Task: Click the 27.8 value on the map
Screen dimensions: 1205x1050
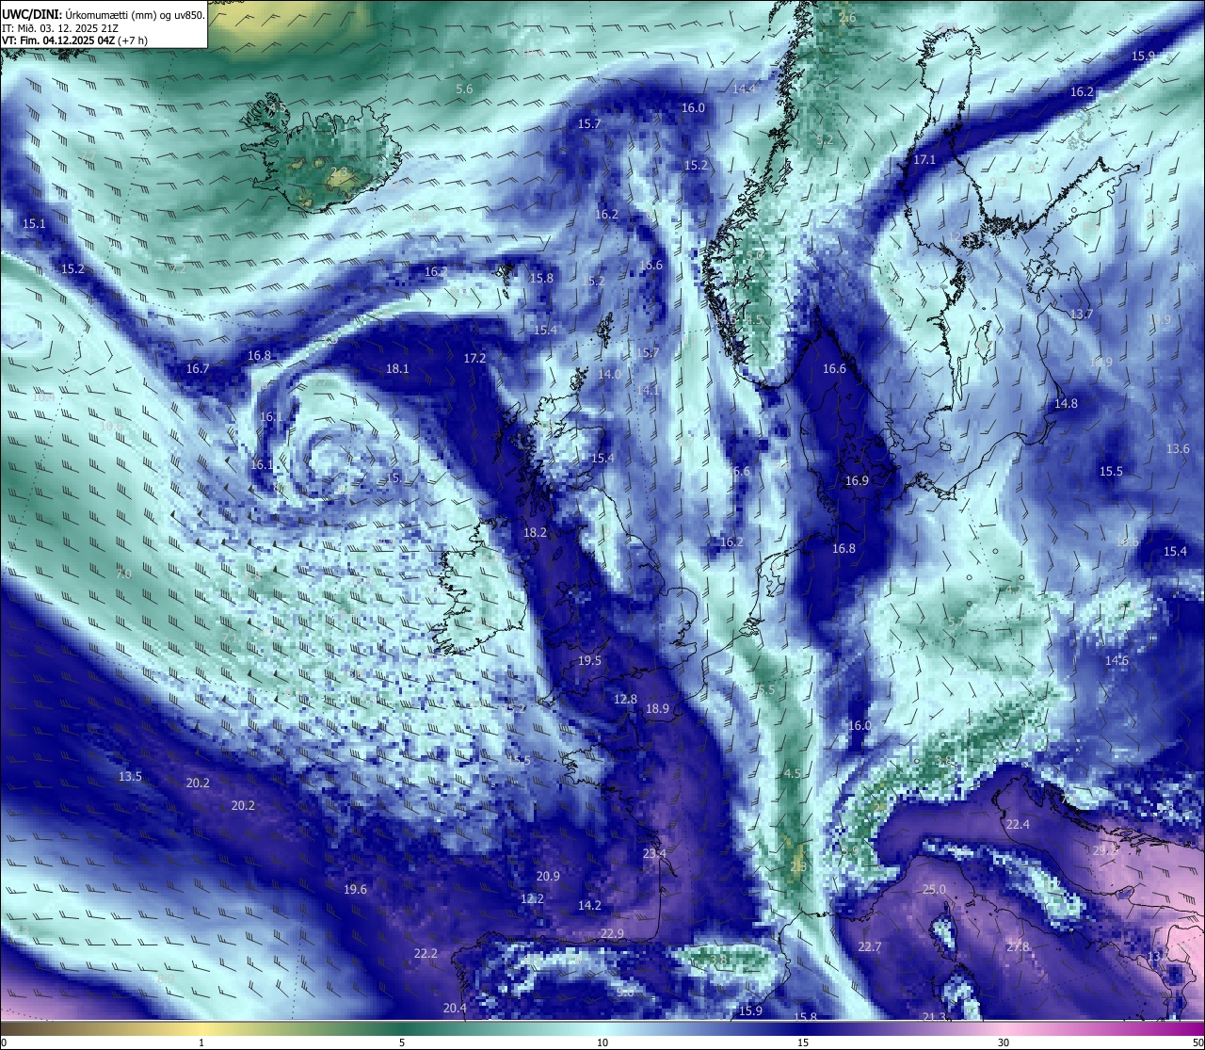Action: 1018,947
